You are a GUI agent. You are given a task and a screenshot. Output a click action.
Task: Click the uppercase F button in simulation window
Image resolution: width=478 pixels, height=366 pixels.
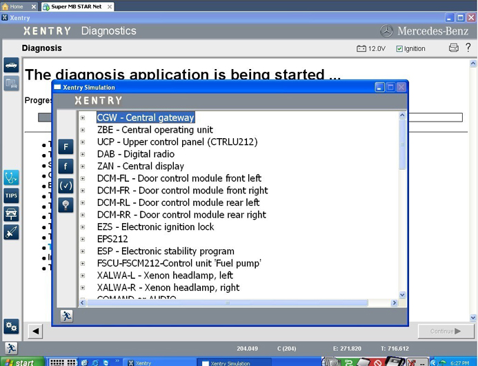66,147
